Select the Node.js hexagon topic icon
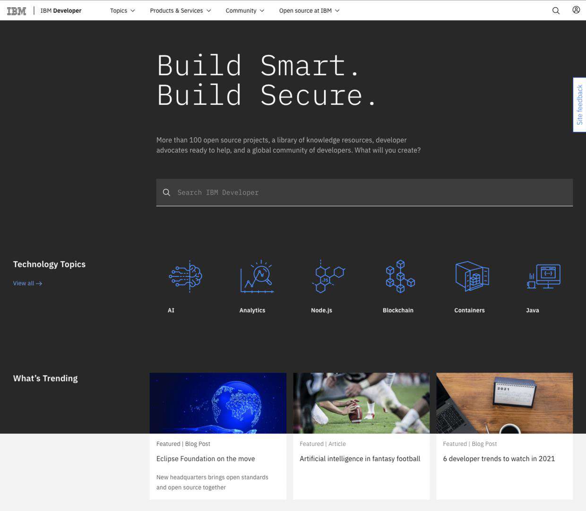The height and width of the screenshot is (511, 586). 329,277
